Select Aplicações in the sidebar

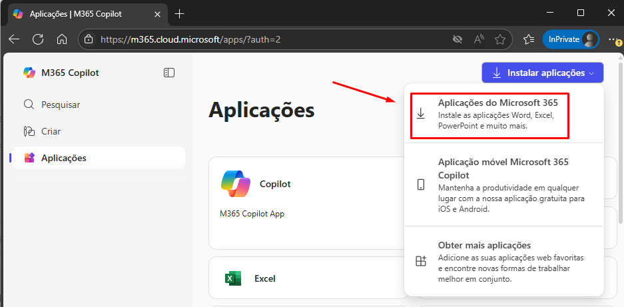[99, 158]
